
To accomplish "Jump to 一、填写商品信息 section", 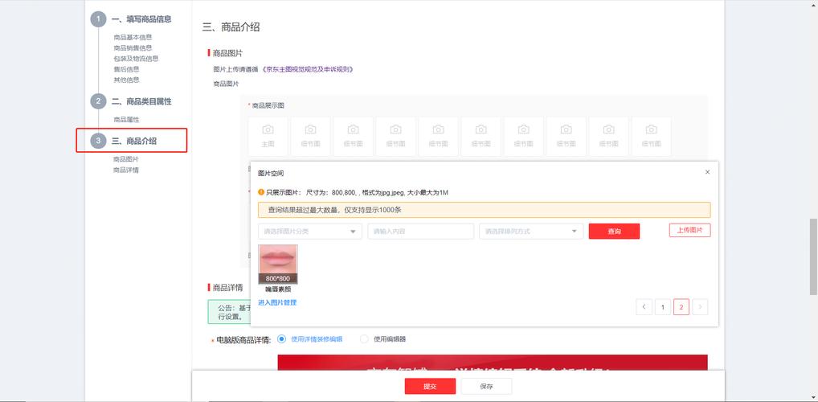I will 141,19.
